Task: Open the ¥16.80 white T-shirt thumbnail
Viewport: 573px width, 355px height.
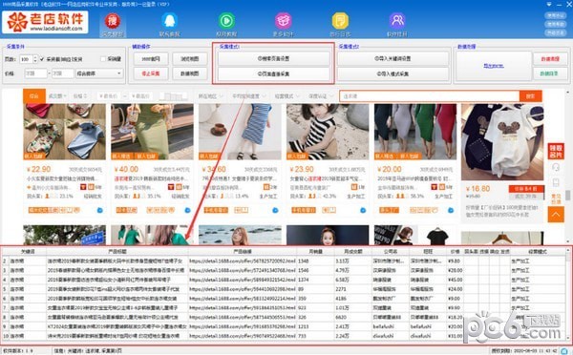Action: 502,142
